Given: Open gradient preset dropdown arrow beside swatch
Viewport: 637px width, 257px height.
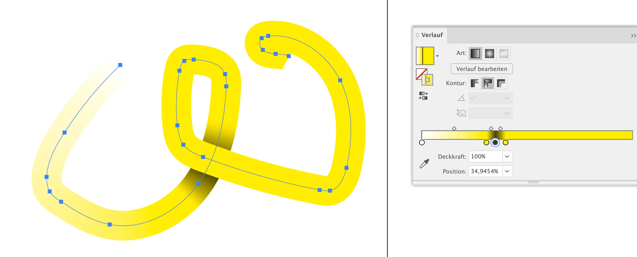Looking at the screenshot, I should 437,56.
